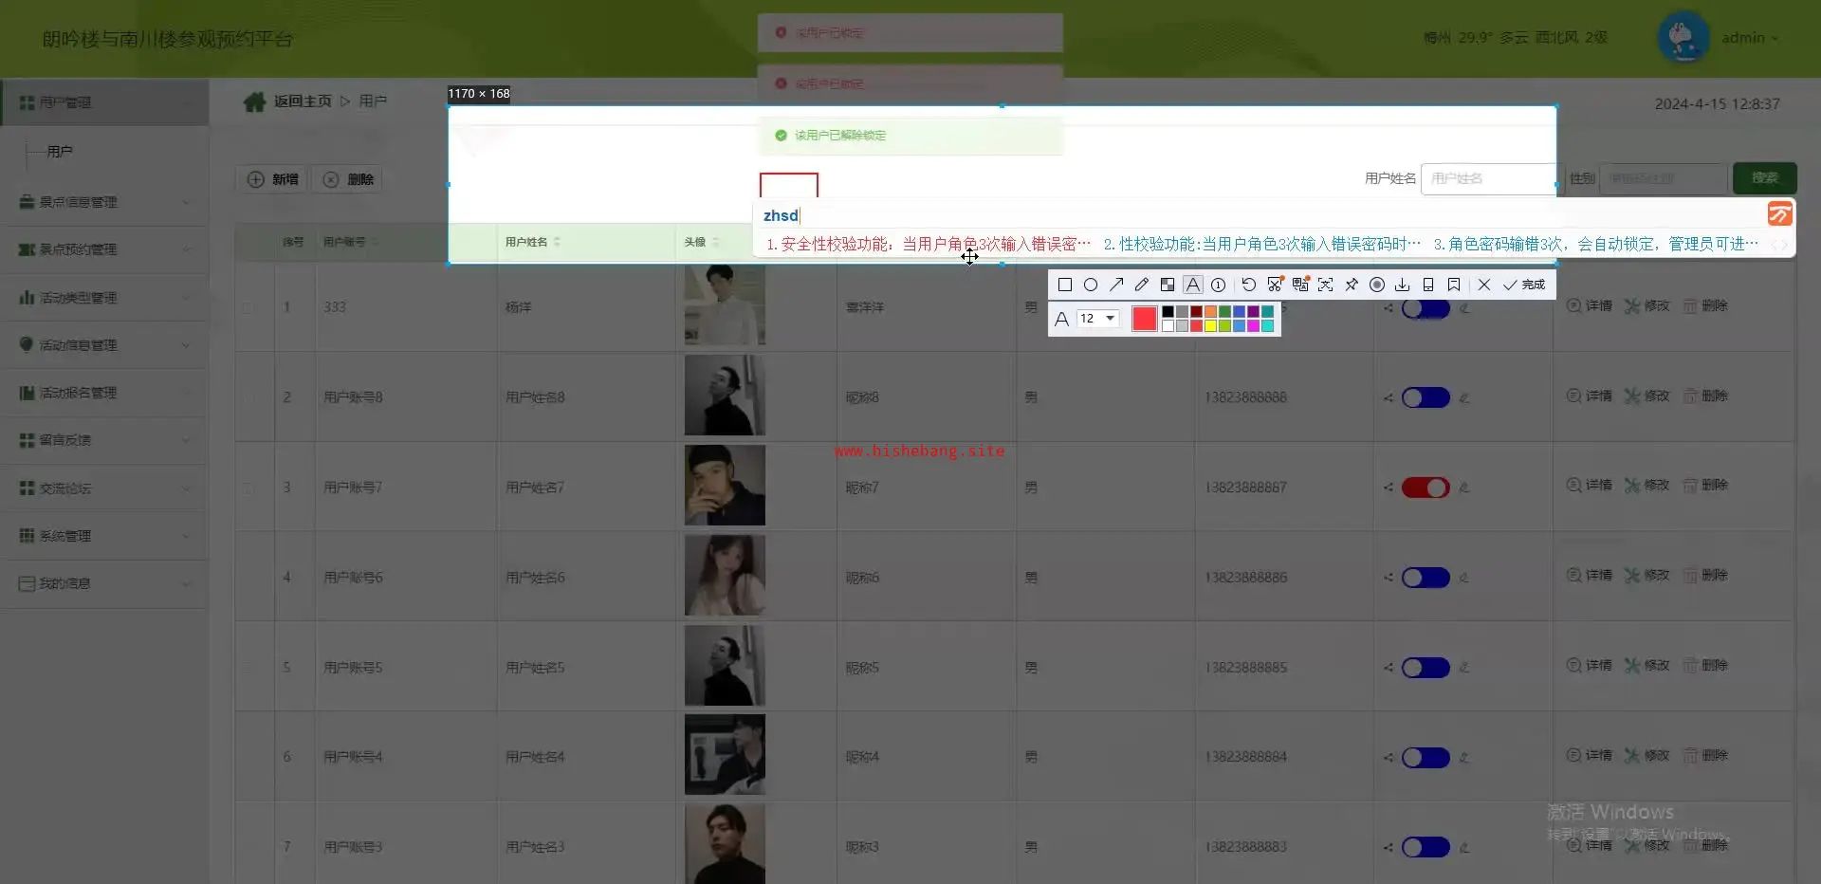Screen dimensions: 1821x884
Task: Click the bookmark icon in screenshot toolbar
Action: (x=1454, y=285)
